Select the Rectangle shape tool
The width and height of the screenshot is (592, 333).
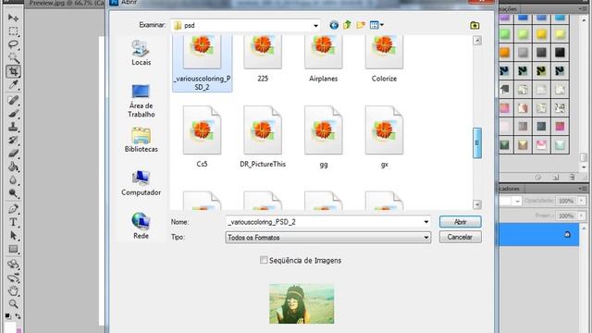click(13, 249)
